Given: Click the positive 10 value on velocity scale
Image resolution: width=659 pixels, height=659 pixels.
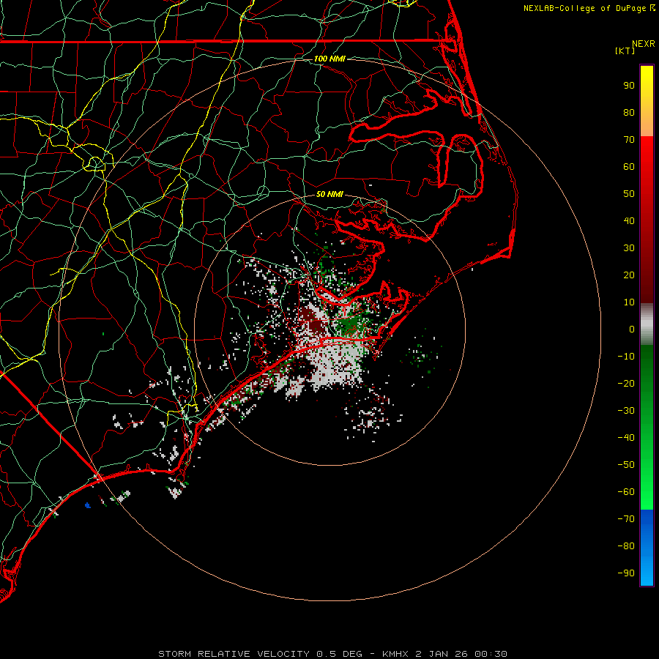Looking at the screenshot, I should (629, 302).
